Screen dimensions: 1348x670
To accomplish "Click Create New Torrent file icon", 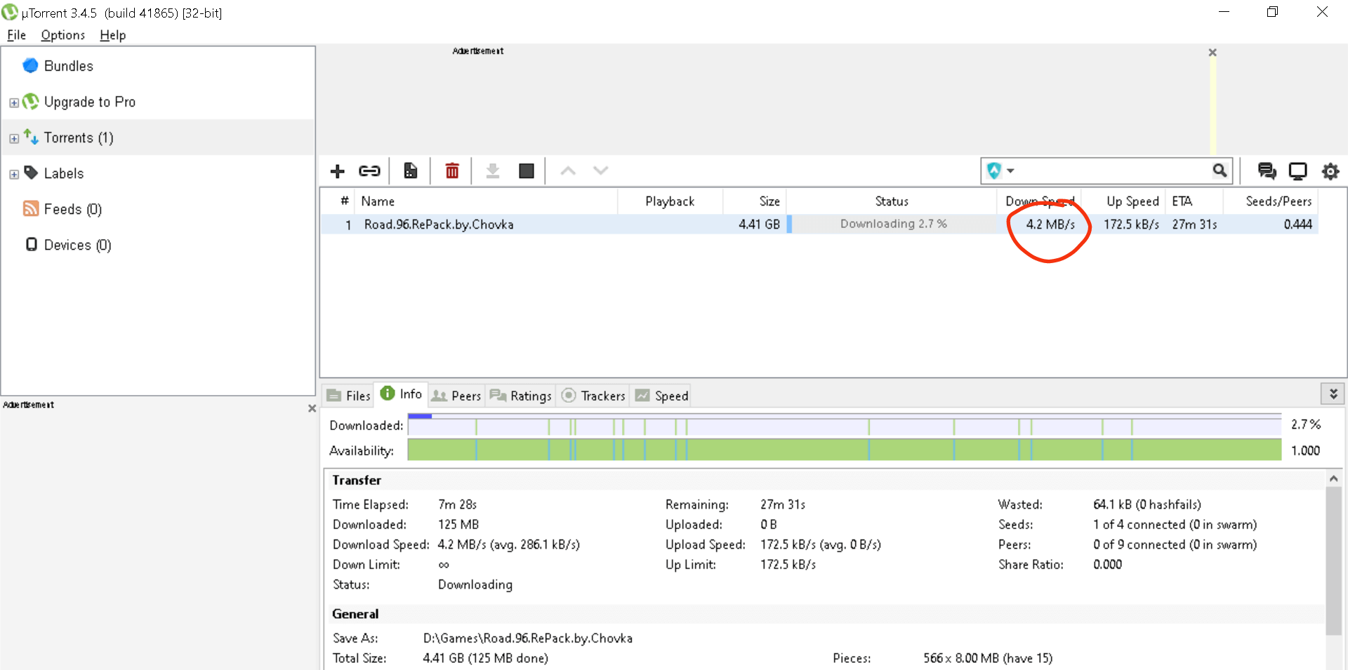I will pyautogui.click(x=411, y=171).
